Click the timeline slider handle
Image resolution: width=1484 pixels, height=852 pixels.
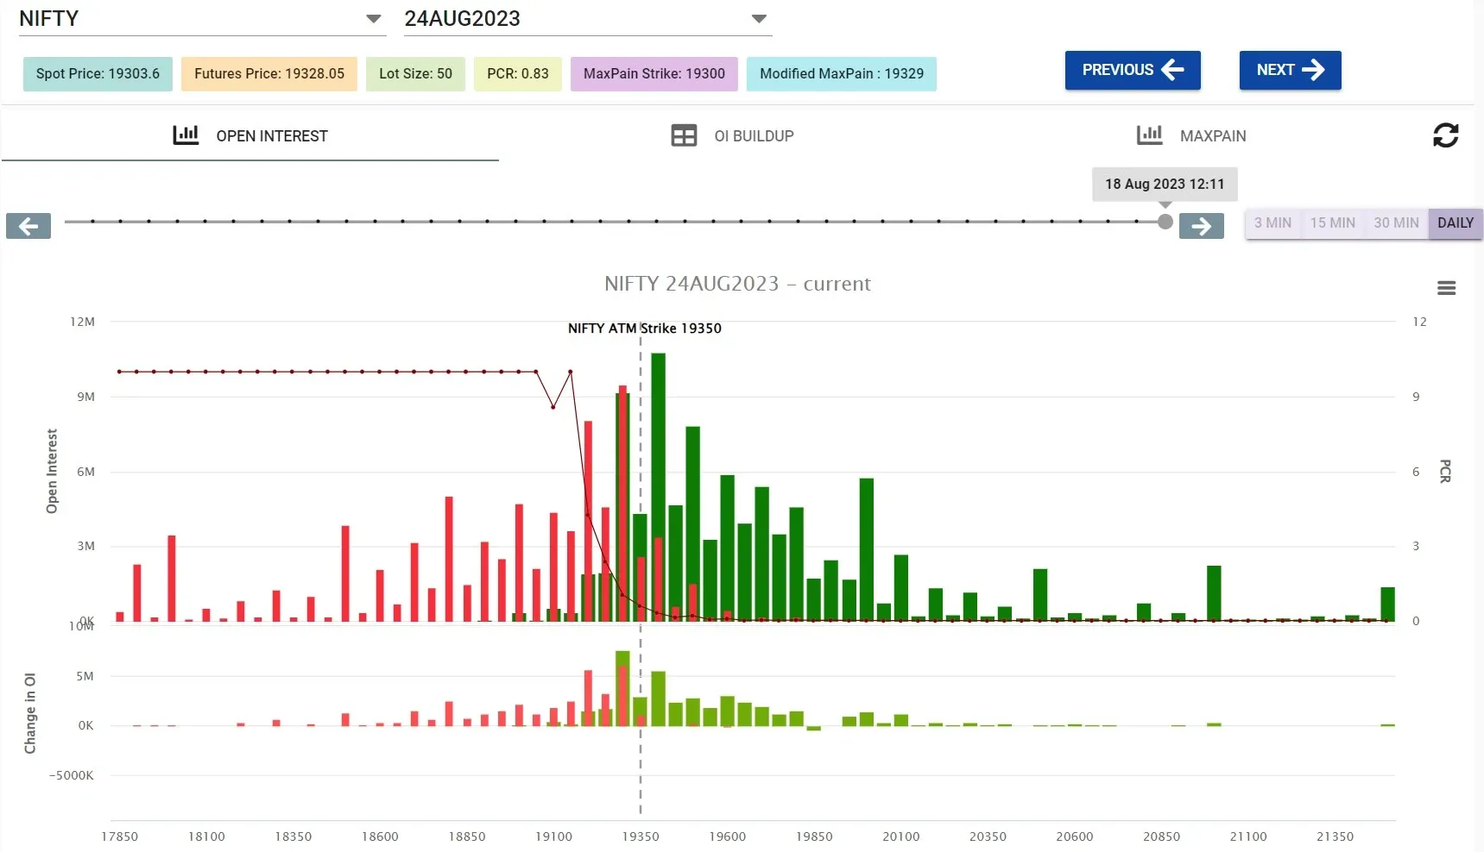[1165, 222]
